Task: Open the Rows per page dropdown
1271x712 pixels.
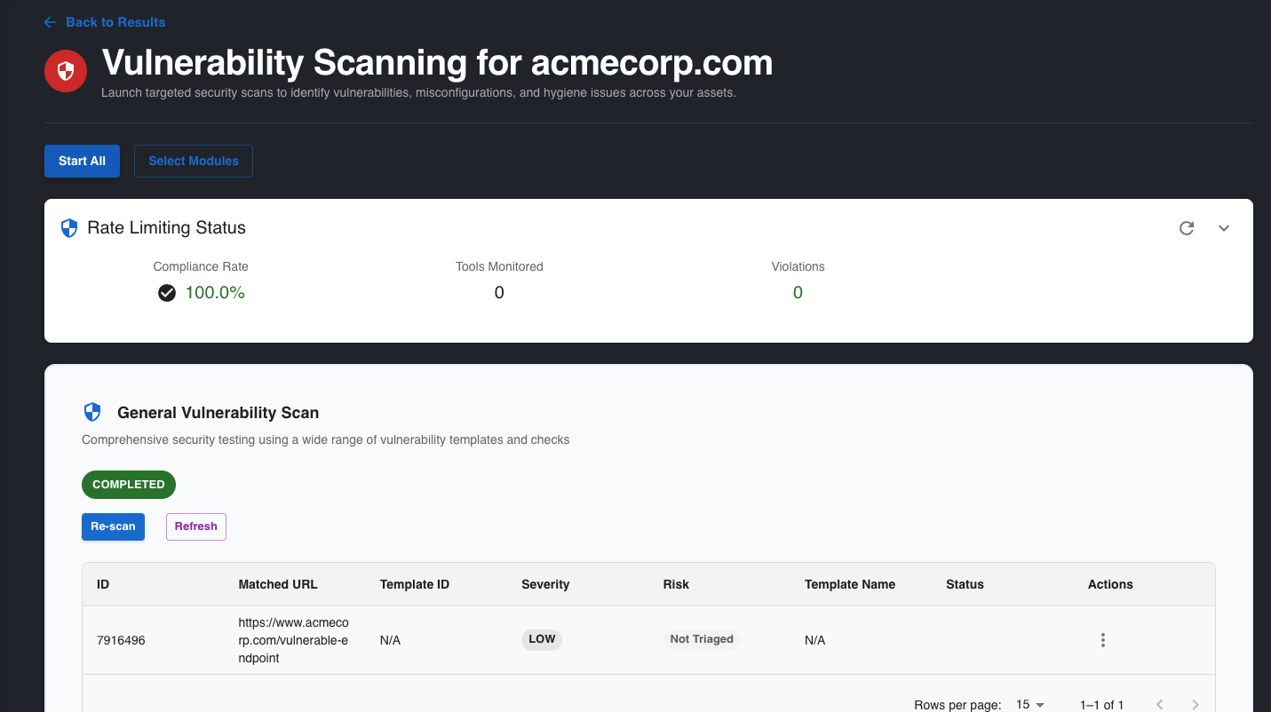Action: 1029,704
